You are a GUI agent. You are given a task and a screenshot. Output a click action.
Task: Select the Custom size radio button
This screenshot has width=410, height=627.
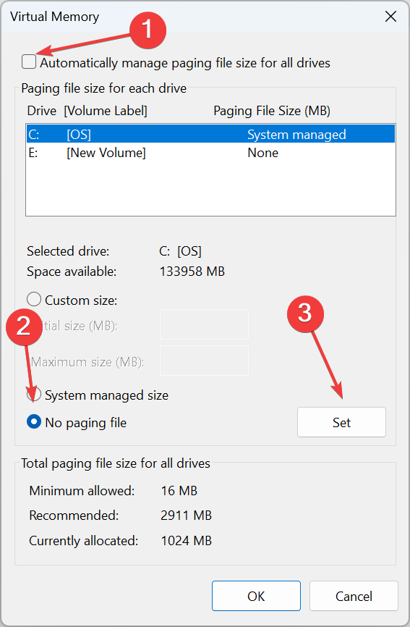point(34,299)
